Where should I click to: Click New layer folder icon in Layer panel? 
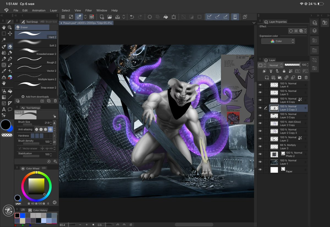(x=280, y=78)
